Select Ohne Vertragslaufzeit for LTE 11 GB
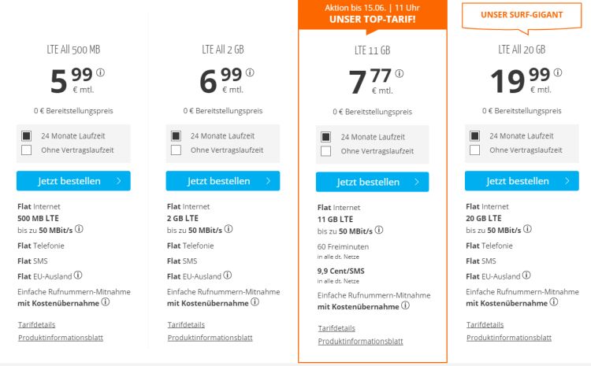The image size is (591, 366). point(325,151)
